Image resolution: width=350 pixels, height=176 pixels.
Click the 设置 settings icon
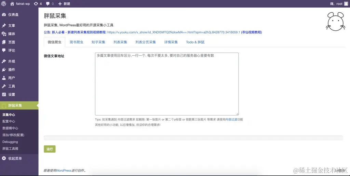pos(4,94)
